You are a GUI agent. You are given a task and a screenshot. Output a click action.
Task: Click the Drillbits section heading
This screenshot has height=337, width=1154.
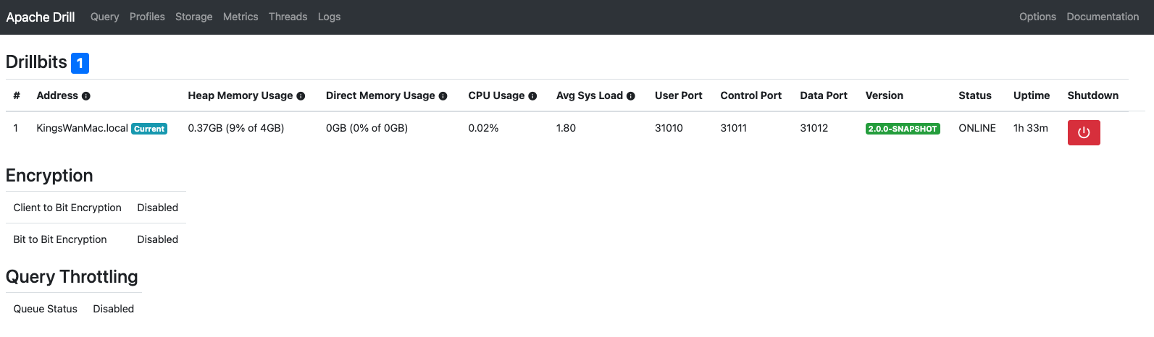tap(36, 62)
